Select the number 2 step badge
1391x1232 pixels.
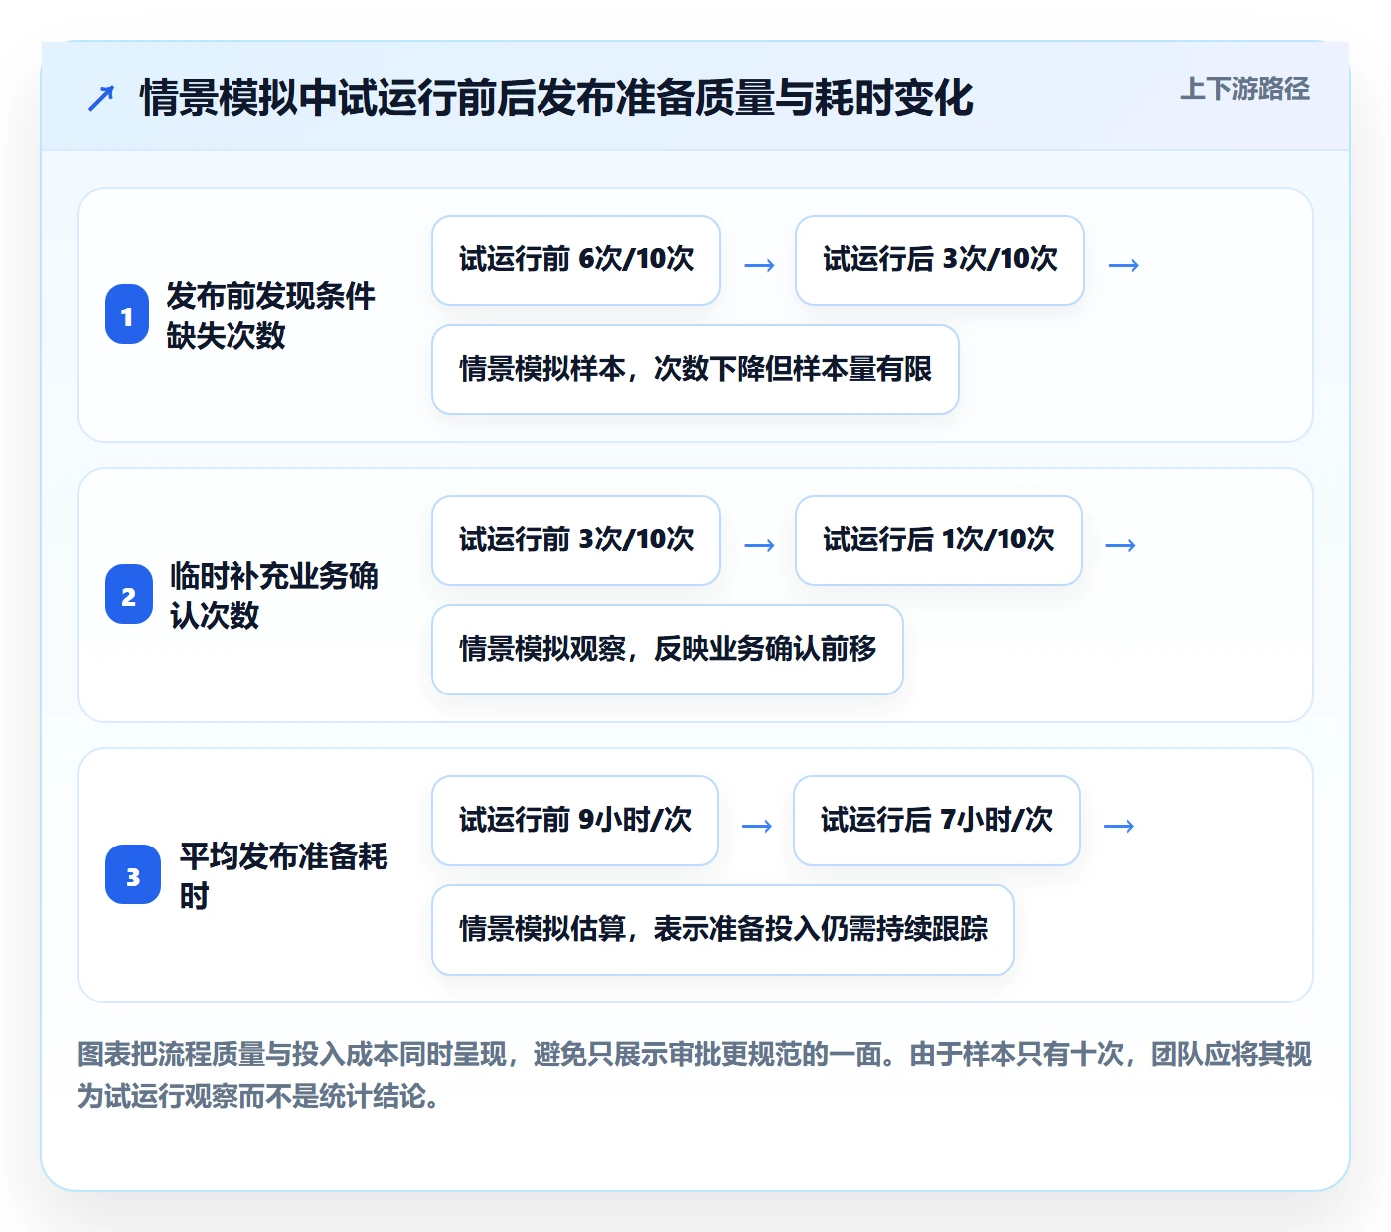(129, 595)
